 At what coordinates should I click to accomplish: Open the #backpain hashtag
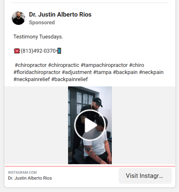125,72
